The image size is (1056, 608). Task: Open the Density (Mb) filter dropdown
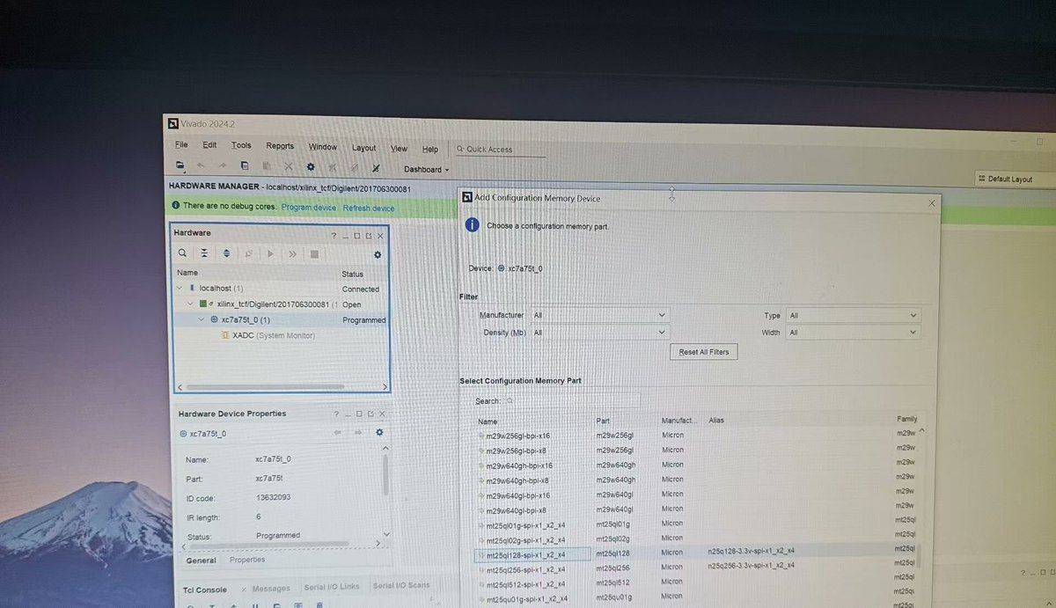(599, 333)
